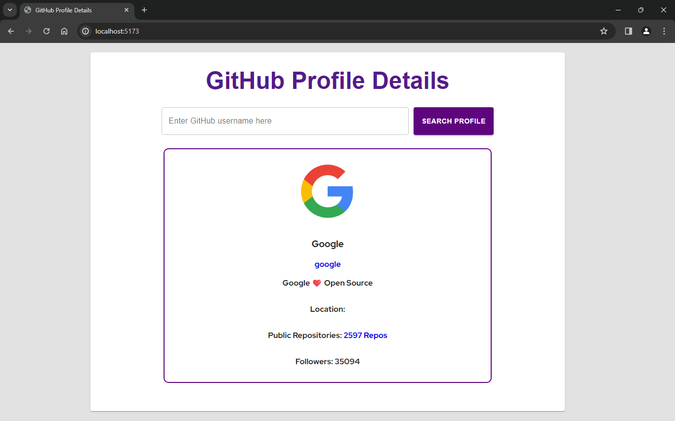Image resolution: width=675 pixels, height=421 pixels.
Task: Close the GitHub Profile Details tab
Action: click(127, 10)
